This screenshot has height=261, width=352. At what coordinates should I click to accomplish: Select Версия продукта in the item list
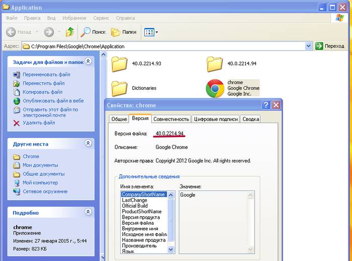(144, 217)
